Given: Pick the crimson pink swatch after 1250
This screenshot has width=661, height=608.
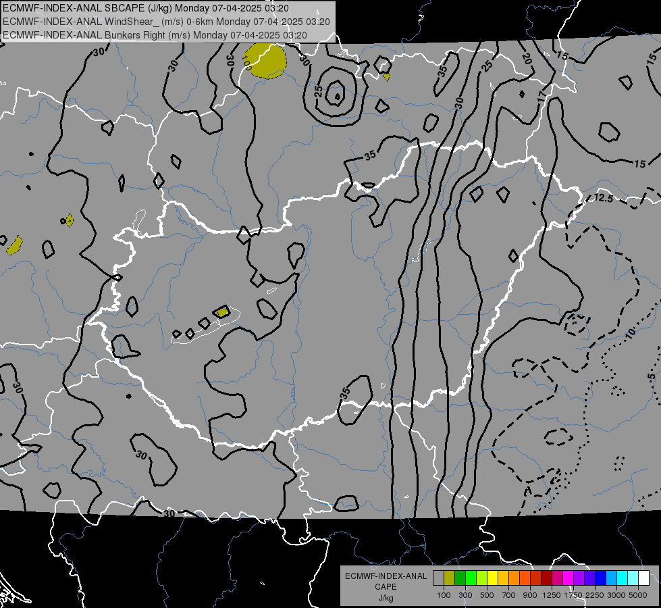Looking at the screenshot, I should click(557, 578).
